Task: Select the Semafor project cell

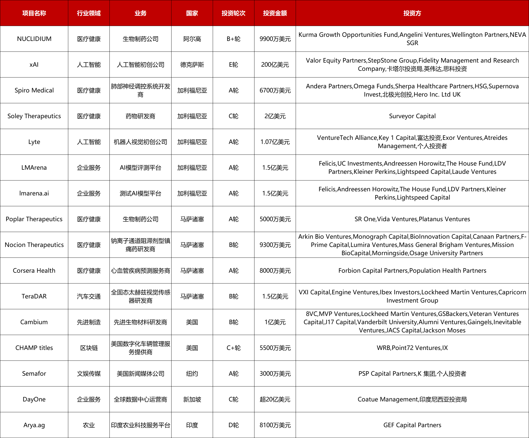Action: 34,374
